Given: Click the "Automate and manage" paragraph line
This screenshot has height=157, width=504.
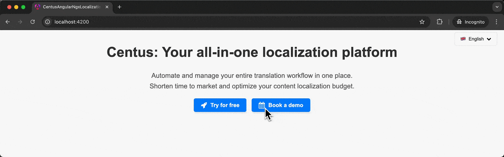Looking at the screenshot, I should [252, 76].
